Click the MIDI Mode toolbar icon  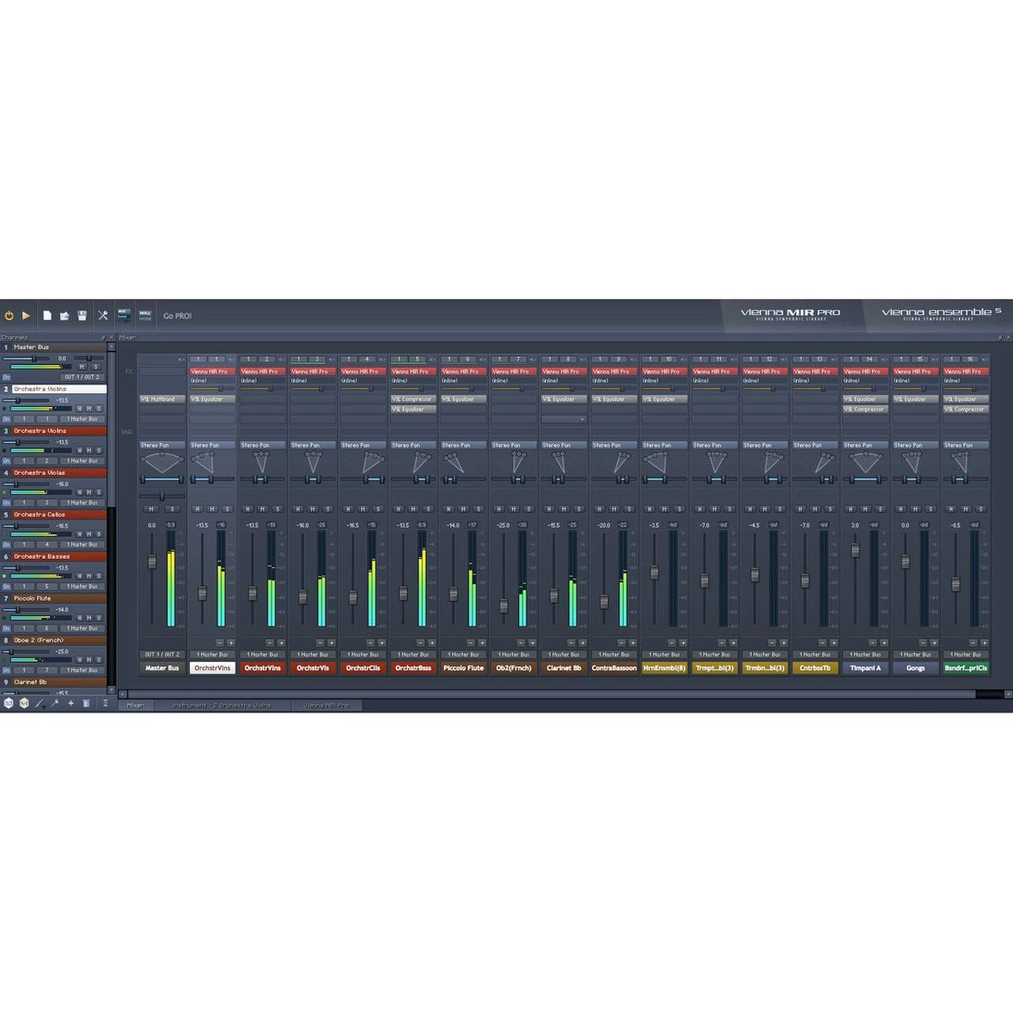[144, 316]
